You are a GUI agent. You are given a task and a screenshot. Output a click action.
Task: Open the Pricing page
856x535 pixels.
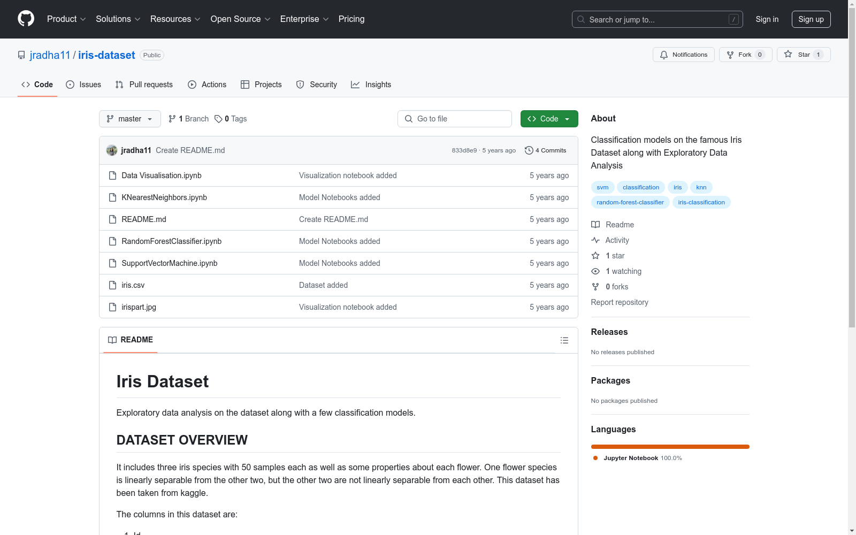(x=351, y=19)
